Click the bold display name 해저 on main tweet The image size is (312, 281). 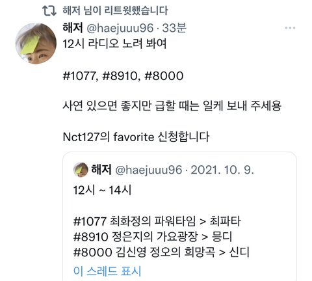pyautogui.click(x=73, y=28)
